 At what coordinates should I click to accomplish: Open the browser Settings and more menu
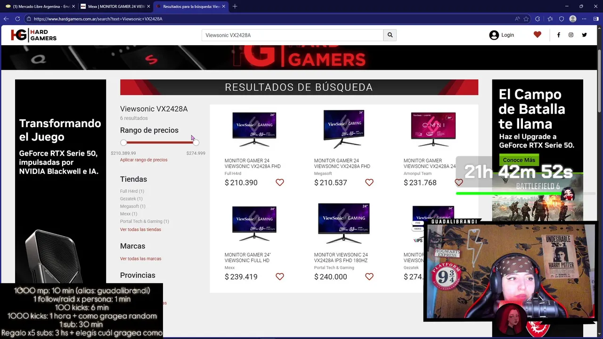584,19
